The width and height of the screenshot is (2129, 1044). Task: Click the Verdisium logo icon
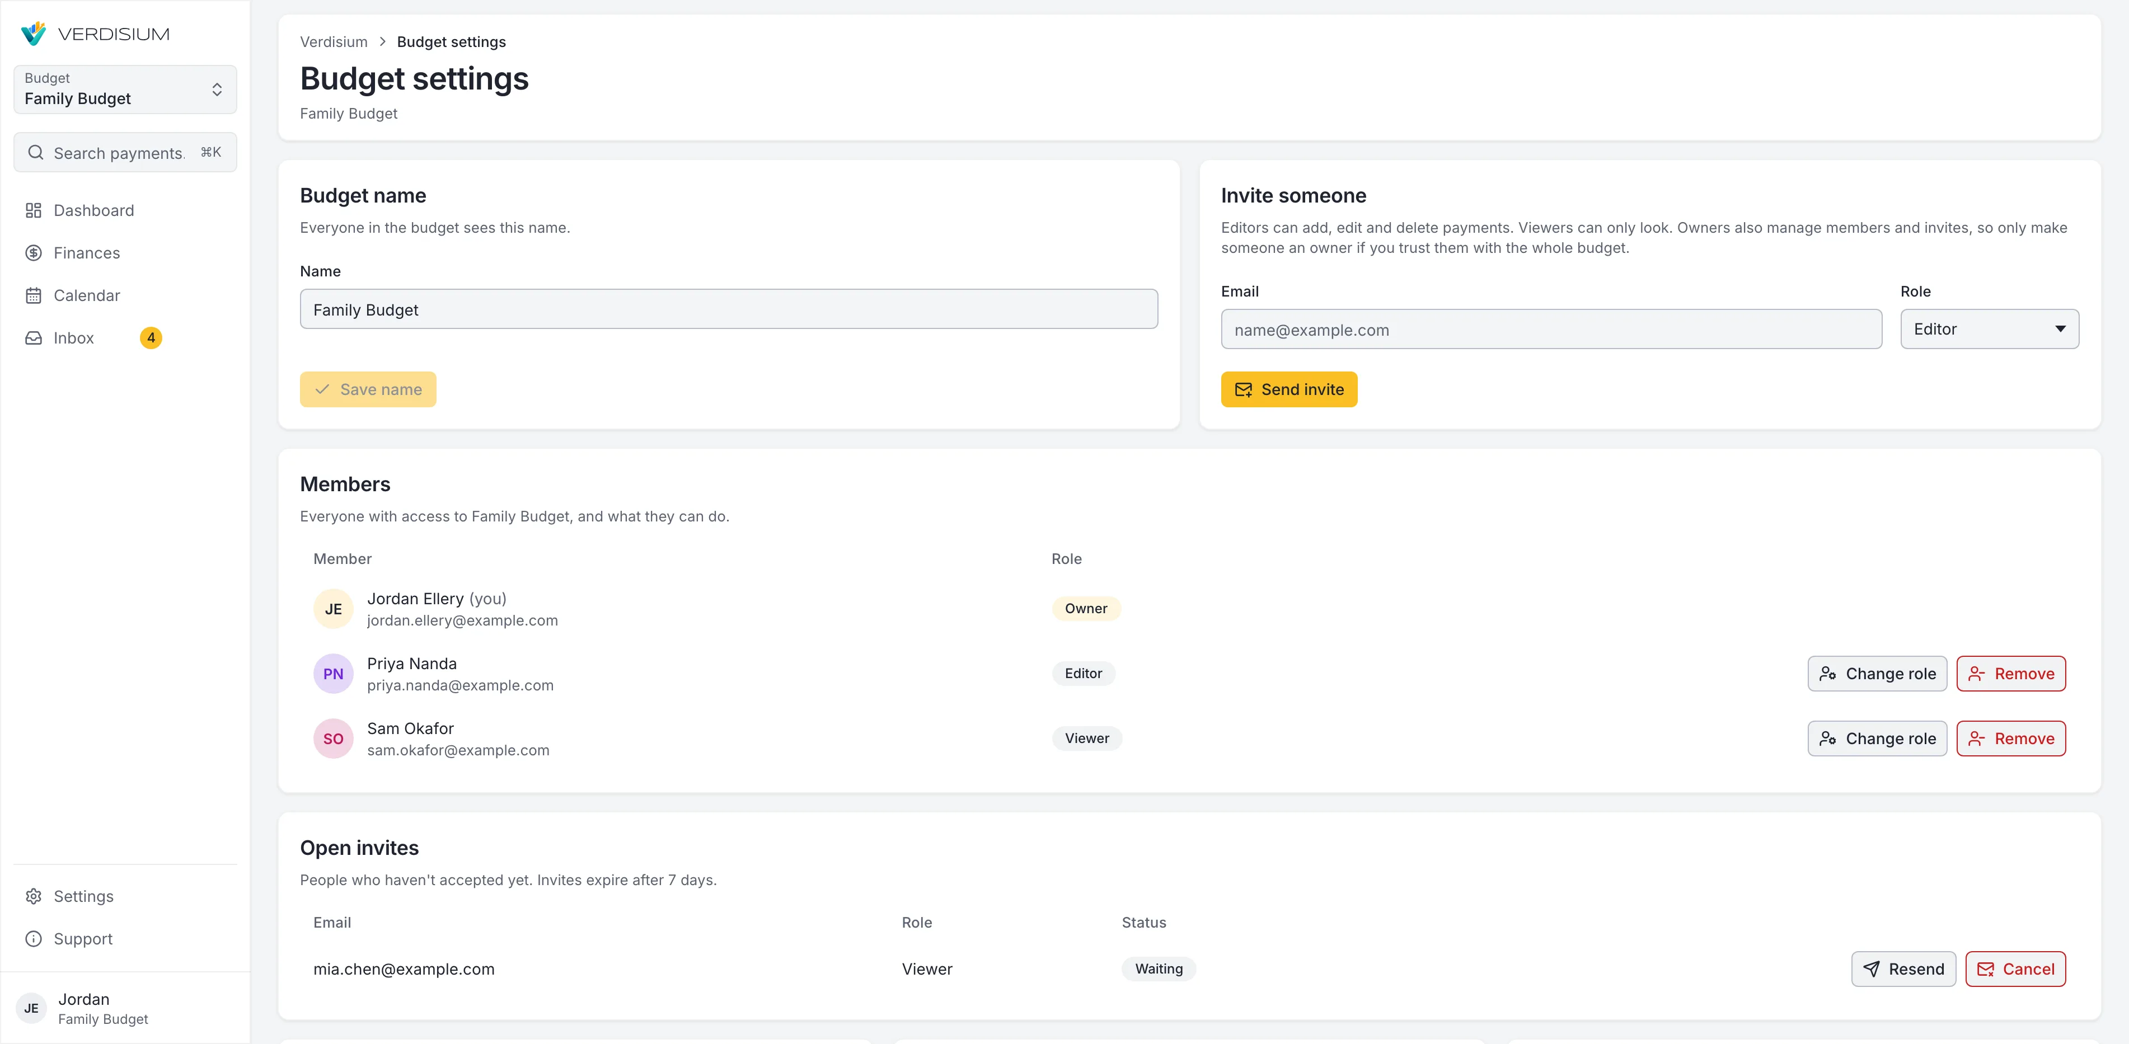33,34
